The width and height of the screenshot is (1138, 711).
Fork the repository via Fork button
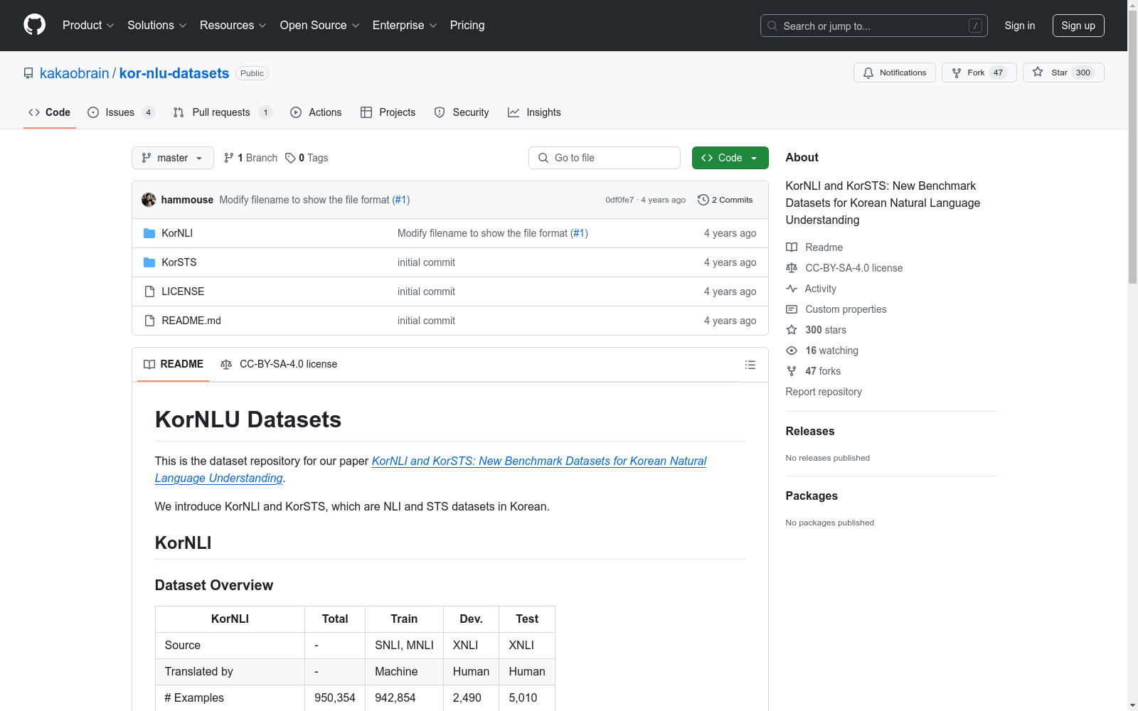pyautogui.click(x=979, y=73)
